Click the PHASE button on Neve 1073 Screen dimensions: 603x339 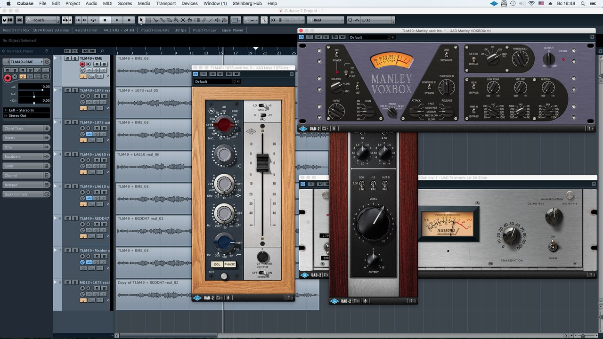(229, 265)
